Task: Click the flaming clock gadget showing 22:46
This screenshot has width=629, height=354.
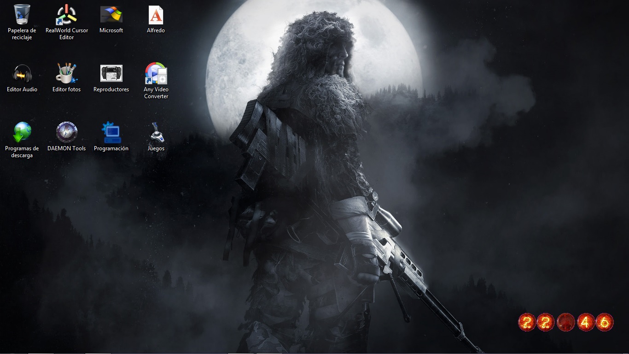Action: tap(566, 322)
